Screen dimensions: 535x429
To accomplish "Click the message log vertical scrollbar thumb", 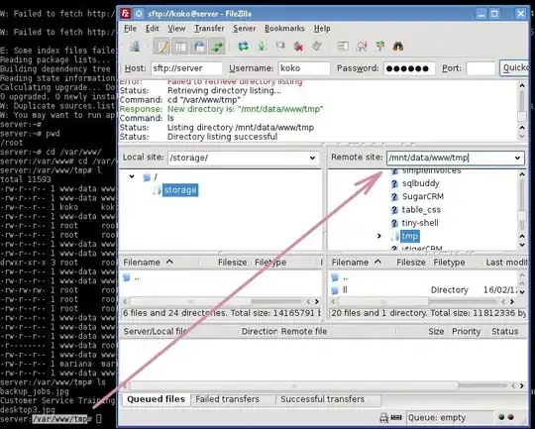I will [x=522, y=116].
